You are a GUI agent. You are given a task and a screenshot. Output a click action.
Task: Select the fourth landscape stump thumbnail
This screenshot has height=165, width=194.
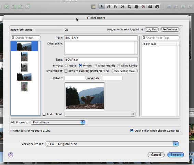(24, 77)
